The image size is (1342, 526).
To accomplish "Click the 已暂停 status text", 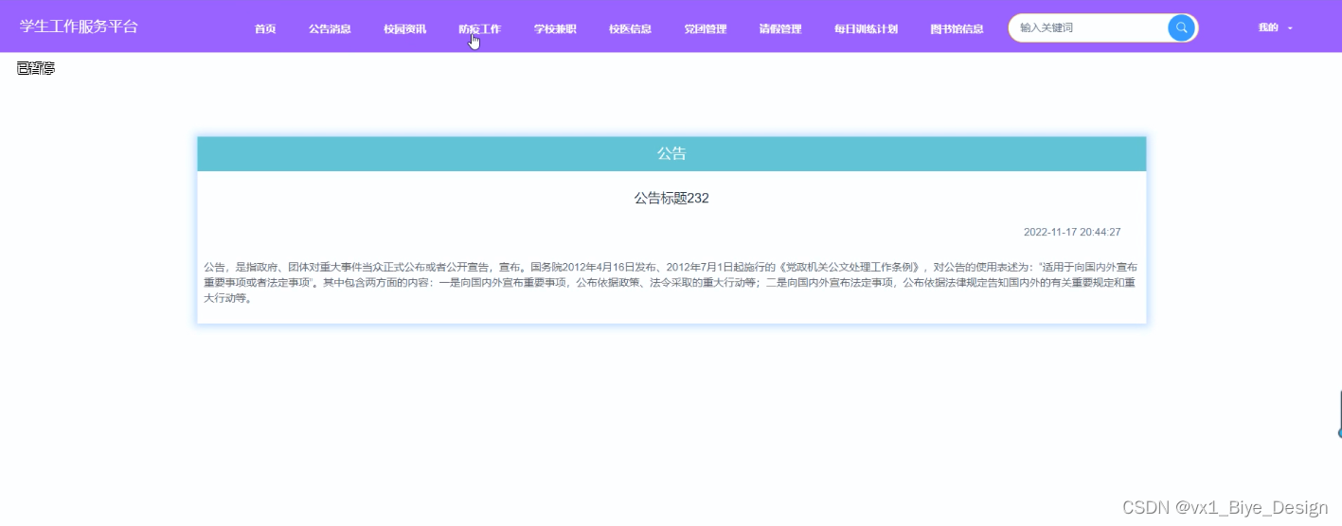I will click(x=36, y=68).
